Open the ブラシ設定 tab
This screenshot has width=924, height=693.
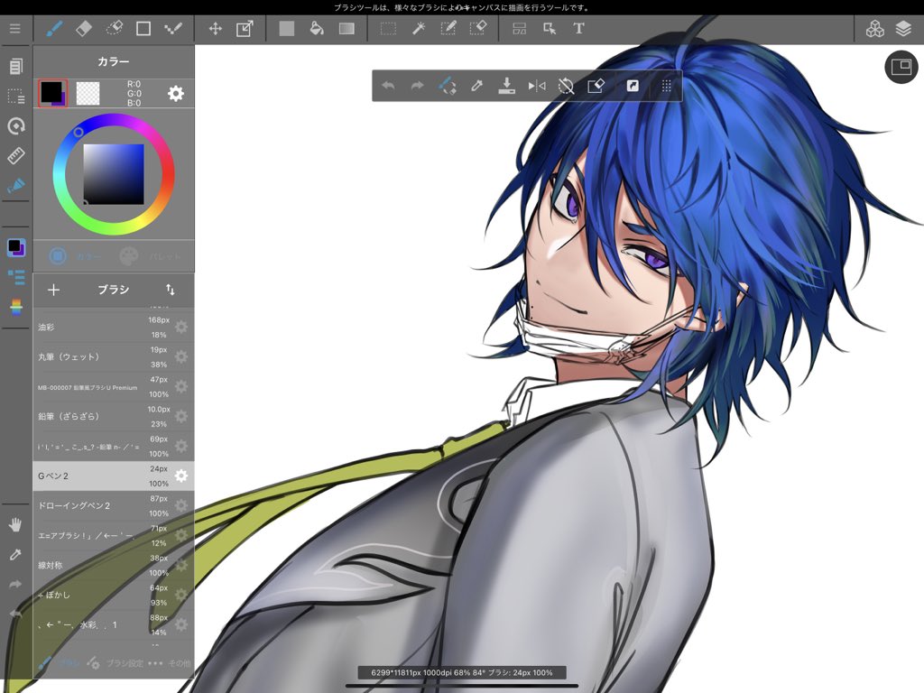tap(115, 663)
